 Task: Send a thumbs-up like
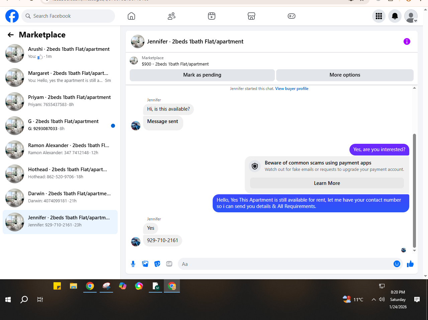pos(410,264)
